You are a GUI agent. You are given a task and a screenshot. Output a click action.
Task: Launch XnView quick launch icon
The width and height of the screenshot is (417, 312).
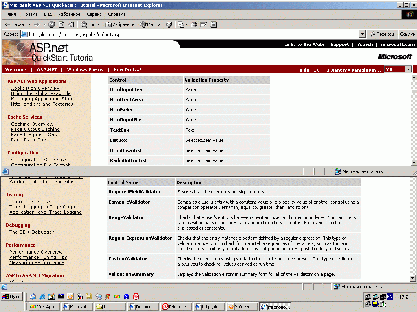70,297
